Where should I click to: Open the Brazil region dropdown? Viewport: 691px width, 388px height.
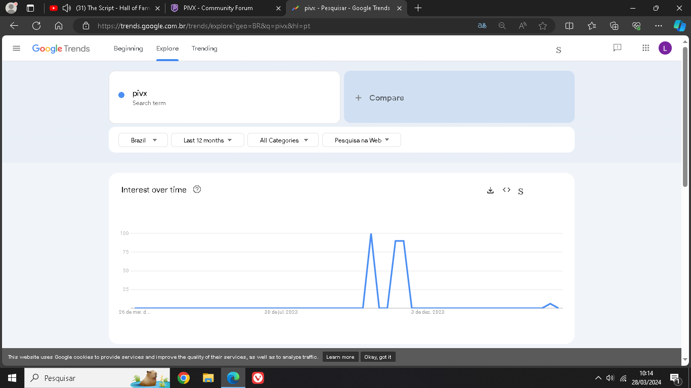143,140
